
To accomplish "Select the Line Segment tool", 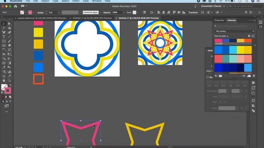I will [9, 37].
